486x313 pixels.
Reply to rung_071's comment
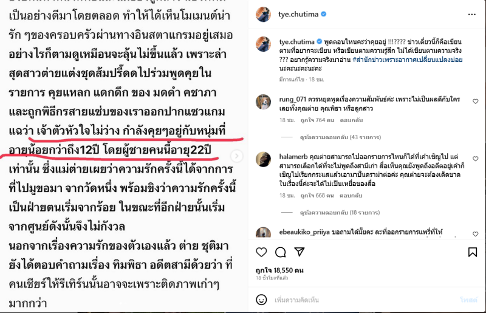tap(351, 120)
